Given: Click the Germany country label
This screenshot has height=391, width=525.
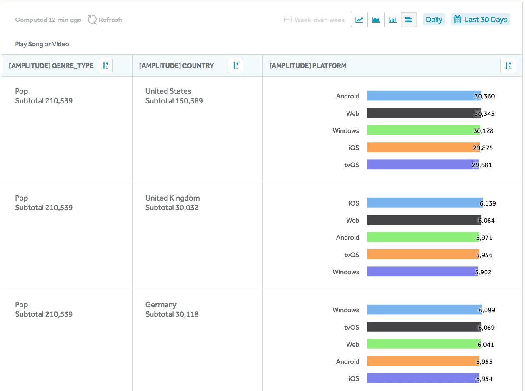Looking at the screenshot, I should pos(161,305).
